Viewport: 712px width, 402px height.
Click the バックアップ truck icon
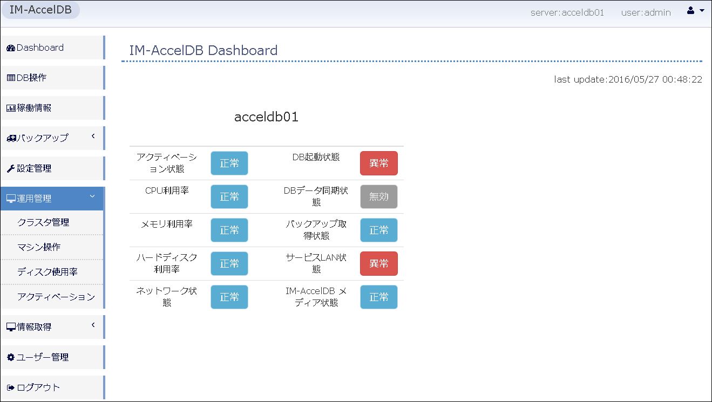click(11, 139)
